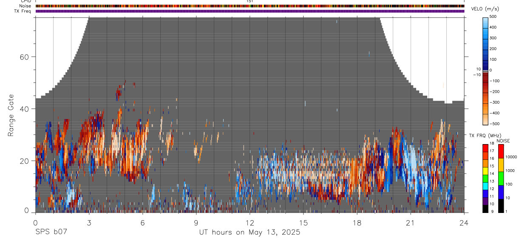Click the purple TX Freq strip above plot
Image resolution: width=522 pixels, height=241 pixels.
click(x=250, y=11)
